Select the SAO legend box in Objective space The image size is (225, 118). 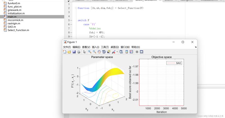(174, 63)
